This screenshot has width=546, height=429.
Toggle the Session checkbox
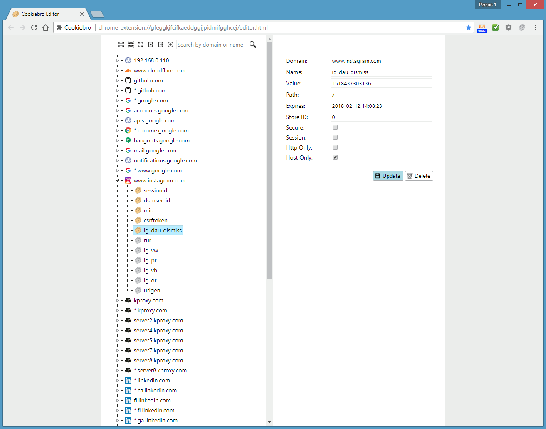pos(335,137)
